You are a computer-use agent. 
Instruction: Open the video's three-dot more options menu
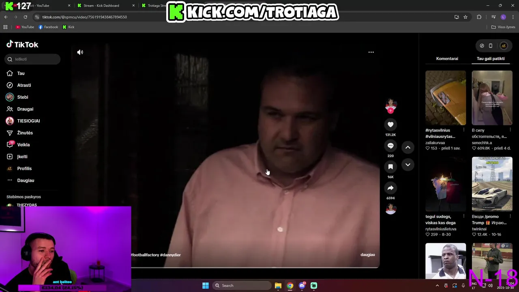click(x=371, y=52)
